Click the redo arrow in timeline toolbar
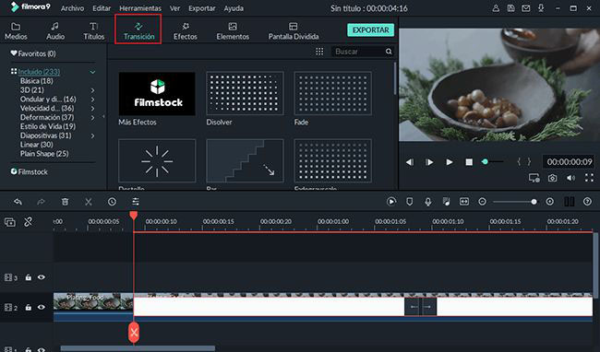This screenshot has width=600, height=352. coord(41,202)
